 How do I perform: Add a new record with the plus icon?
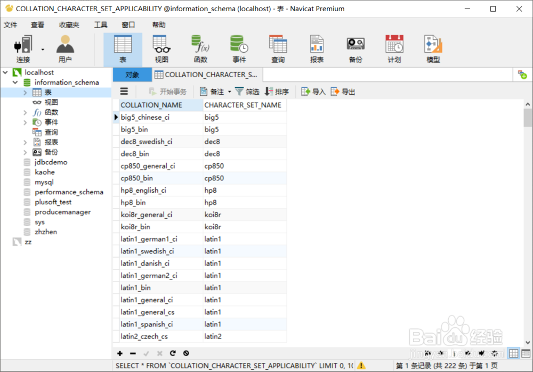(119, 353)
